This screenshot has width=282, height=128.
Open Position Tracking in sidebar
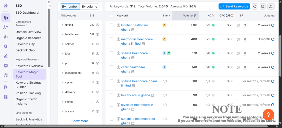click(x=28, y=93)
